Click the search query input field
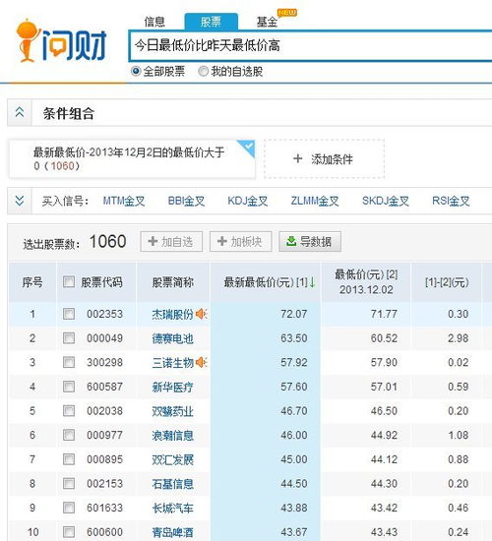 [x=310, y=45]
